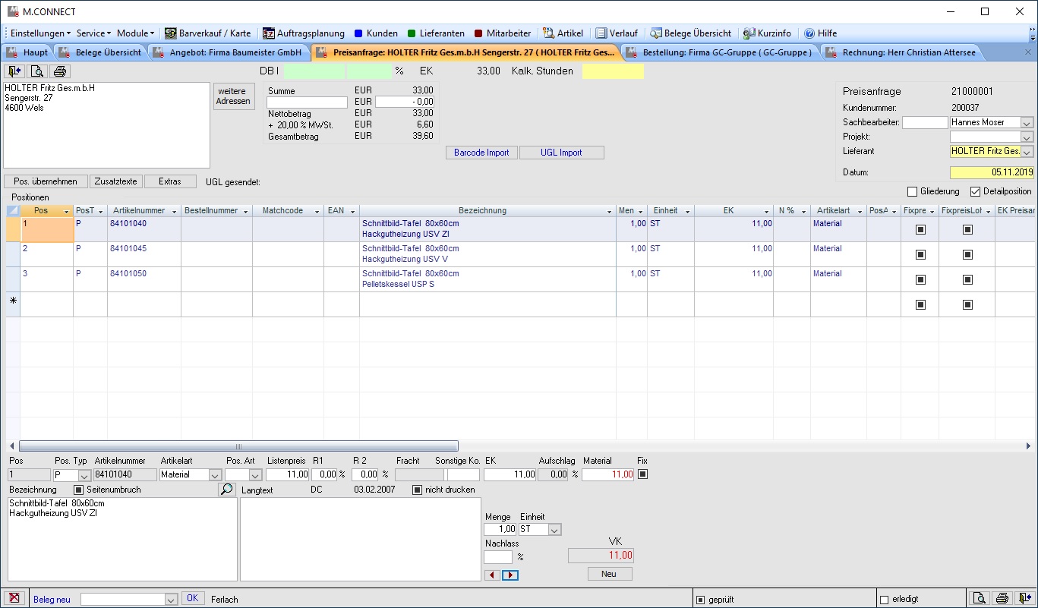Screen dimensions: 1038x608
Task: Open the Artikelart dropdown set to Material
Action: (x=214, y=475)
